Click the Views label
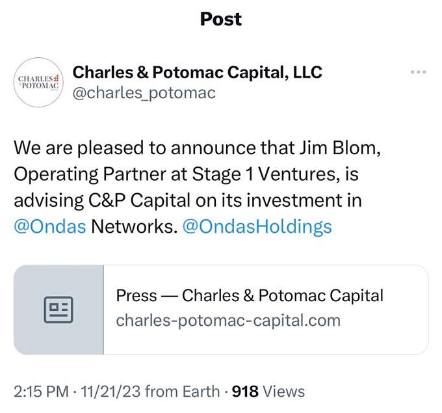The width and height of the screenshot is (442, 413). coord(284,391)
